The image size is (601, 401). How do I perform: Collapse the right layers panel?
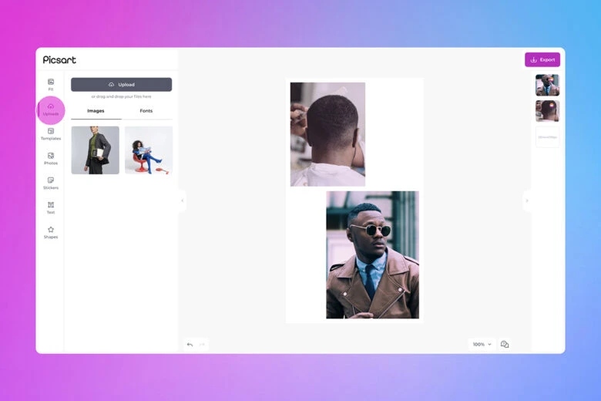click(527, 200)
